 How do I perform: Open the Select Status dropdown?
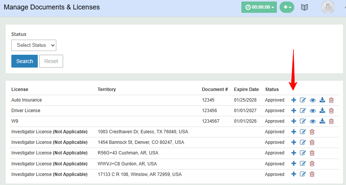tap(34, 45)
